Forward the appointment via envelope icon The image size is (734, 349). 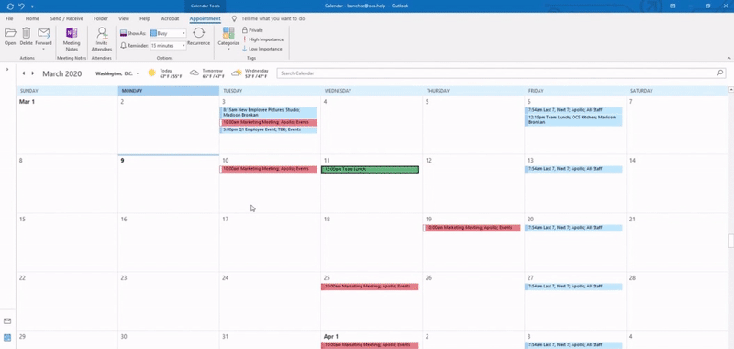pos(43,33)
